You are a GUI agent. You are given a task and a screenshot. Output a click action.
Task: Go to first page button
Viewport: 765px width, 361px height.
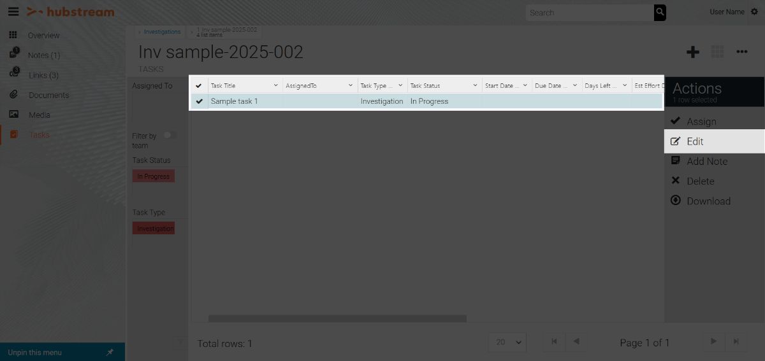coord(554,342)
